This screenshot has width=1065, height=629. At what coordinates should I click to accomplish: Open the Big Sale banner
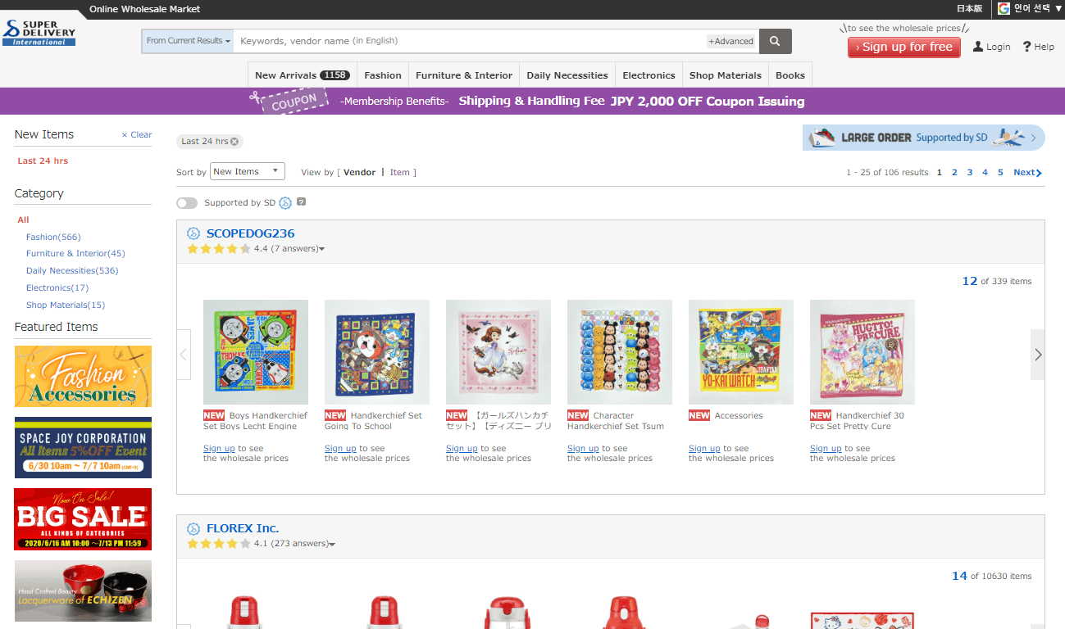pos(83,519)
